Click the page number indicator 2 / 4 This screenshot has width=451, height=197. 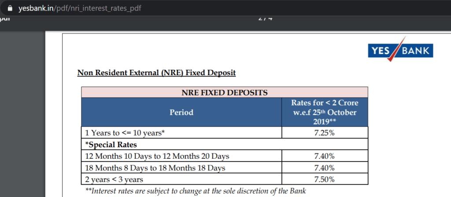265,19
